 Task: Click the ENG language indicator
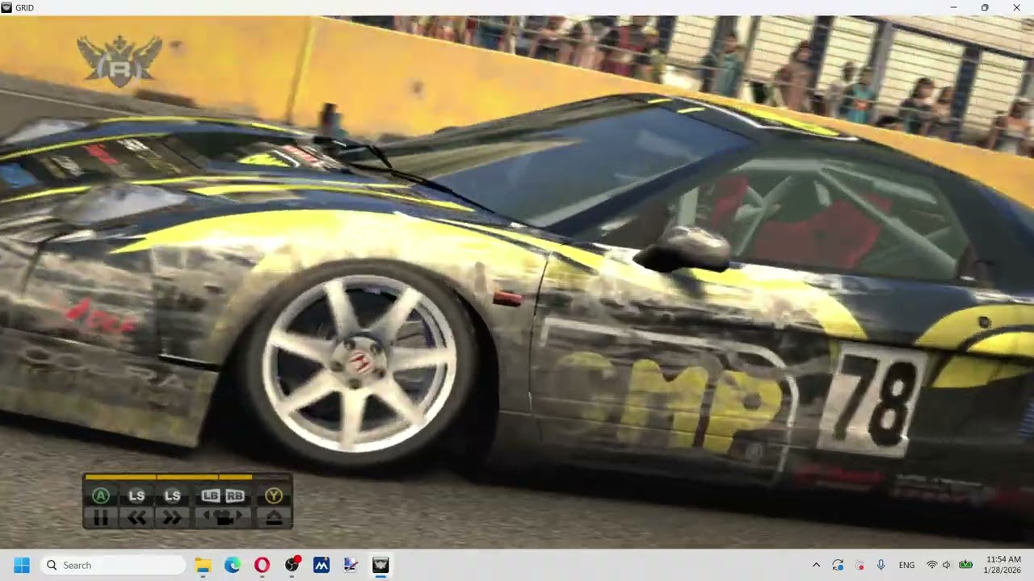[906, 565]
